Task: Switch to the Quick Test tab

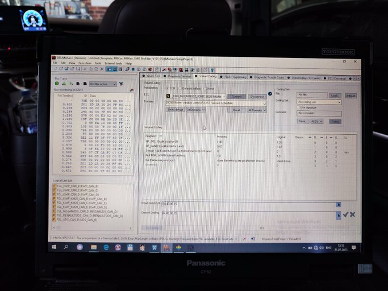Action: click(152, 76)
